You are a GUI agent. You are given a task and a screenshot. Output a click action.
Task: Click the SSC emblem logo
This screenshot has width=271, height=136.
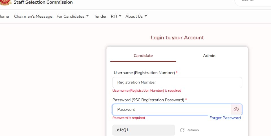pyautogui.click(x=5, y=2)
